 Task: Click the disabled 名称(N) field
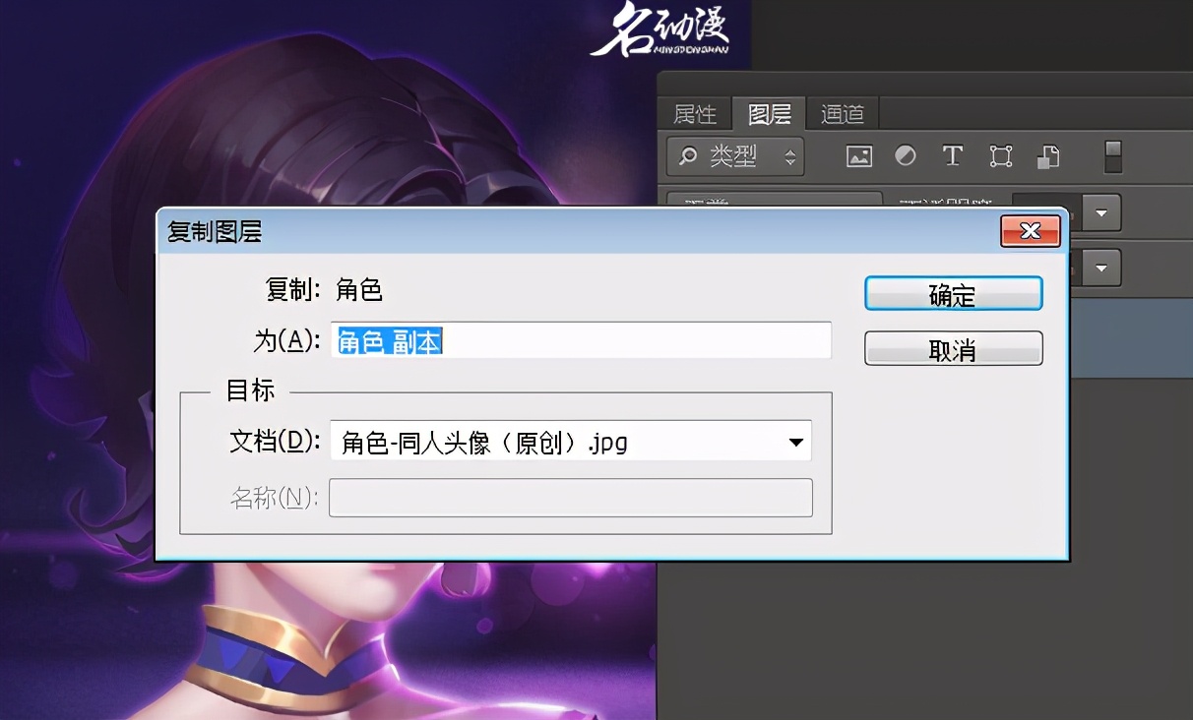click(571, 498)
